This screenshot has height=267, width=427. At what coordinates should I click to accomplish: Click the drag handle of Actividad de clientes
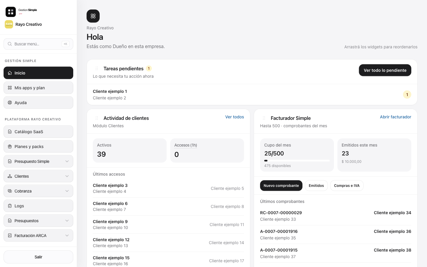[x=97, y=118]
